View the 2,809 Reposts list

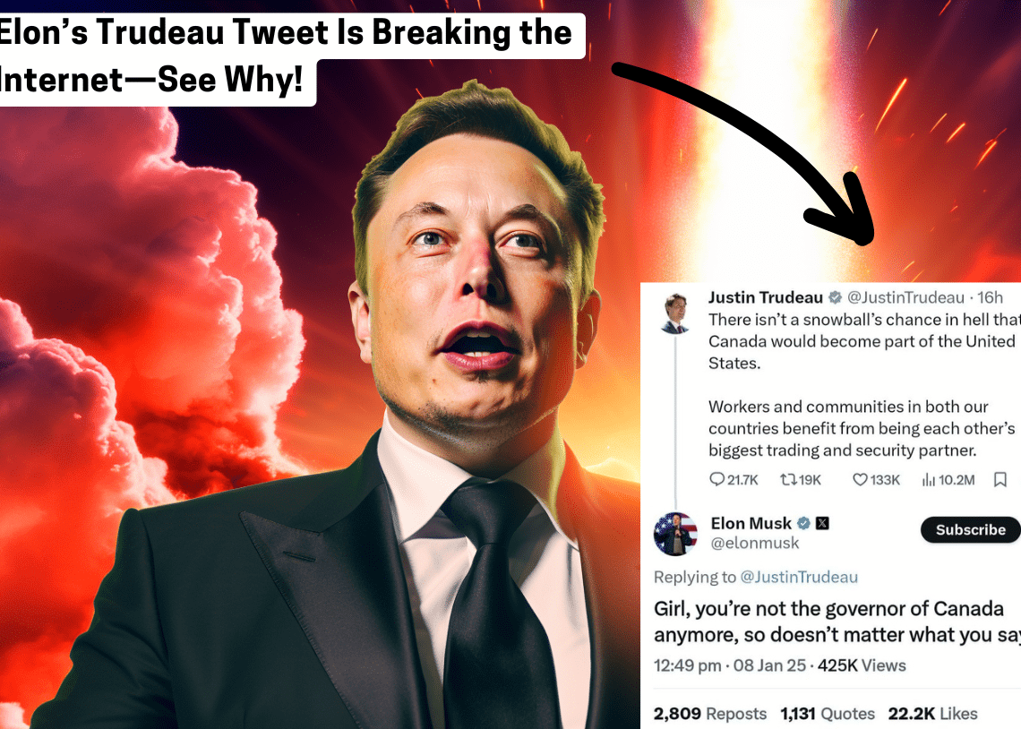coord(709,714)
